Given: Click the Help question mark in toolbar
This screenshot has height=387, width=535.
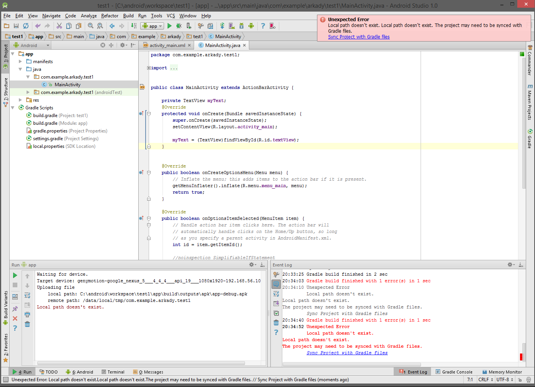Looking at the screenshot, I should tap(263, 26).
